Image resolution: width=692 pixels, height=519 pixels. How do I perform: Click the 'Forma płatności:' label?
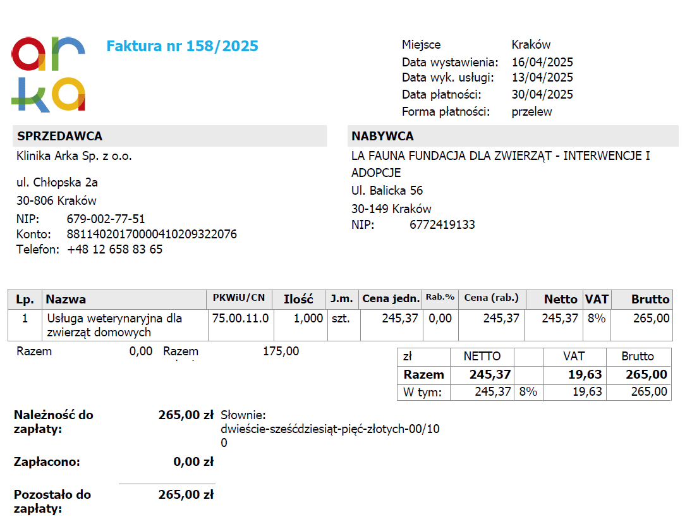[x=446, y=112]
